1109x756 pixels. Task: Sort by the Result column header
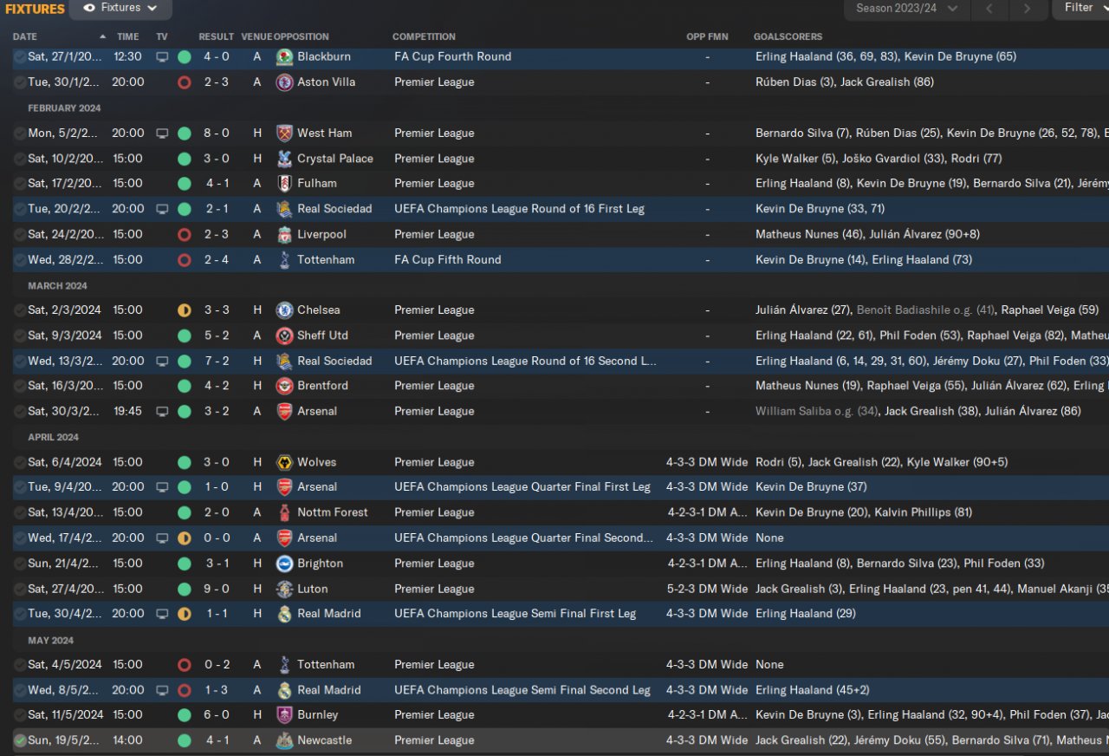[x=216, y=37]
